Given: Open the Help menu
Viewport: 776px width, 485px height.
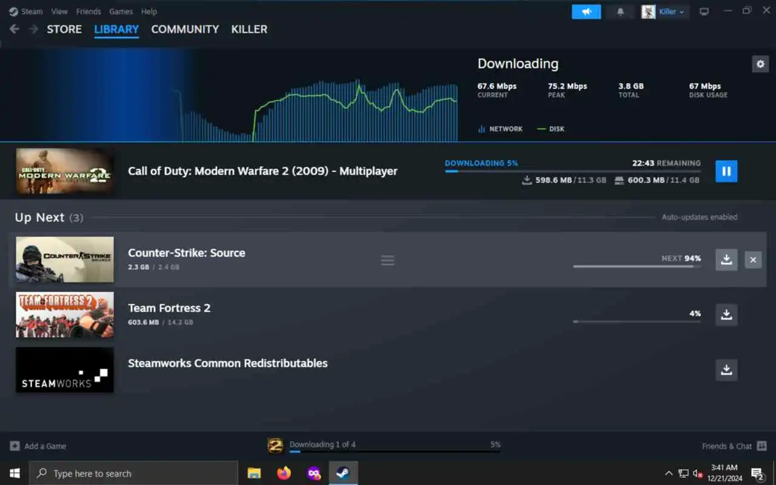Looking at the screenshot, I should 149,12.
